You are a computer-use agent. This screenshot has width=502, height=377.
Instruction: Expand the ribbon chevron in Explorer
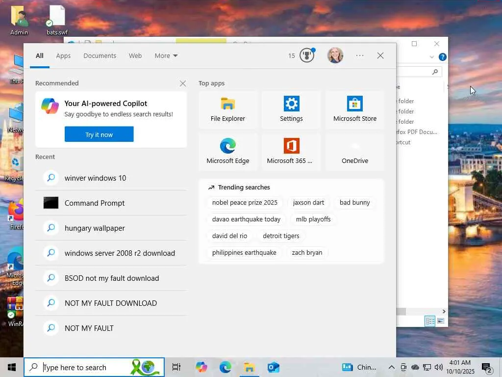(431, 57)
